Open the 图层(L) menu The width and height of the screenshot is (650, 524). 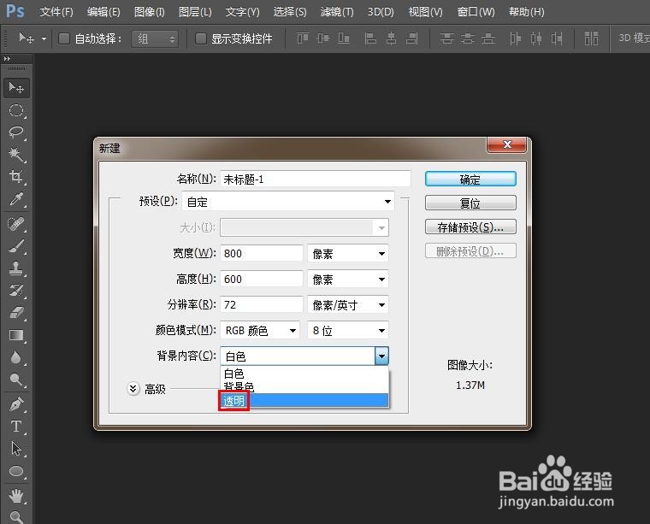point(195,12)
